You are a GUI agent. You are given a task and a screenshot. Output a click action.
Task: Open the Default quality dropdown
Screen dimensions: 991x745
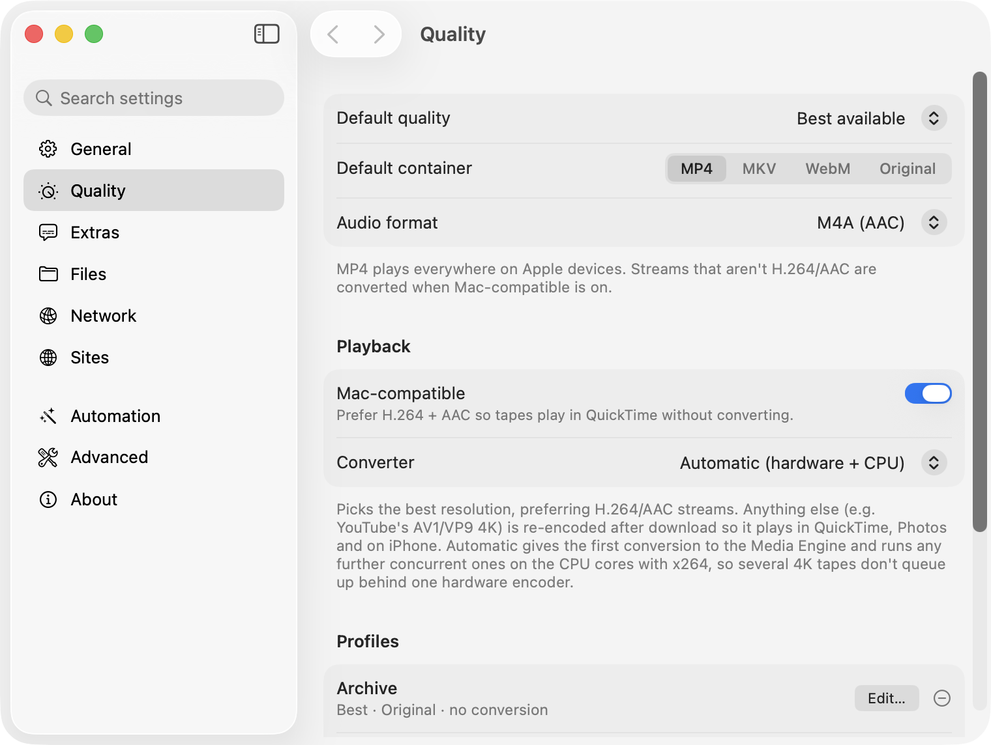tap(934, 118)
